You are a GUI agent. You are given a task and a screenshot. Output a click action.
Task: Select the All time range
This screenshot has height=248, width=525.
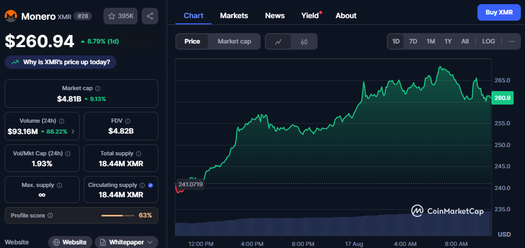coord(464,41)
